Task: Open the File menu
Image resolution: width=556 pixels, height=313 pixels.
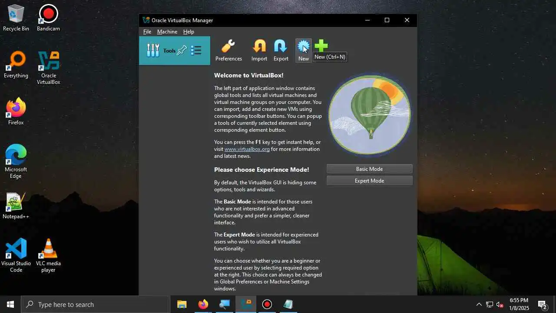Action: pos(147,32)
